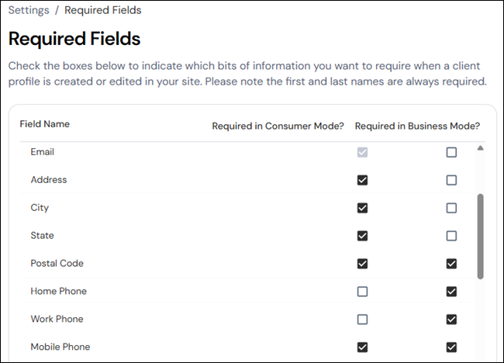Select the Address field name

(x=49, y=180)
